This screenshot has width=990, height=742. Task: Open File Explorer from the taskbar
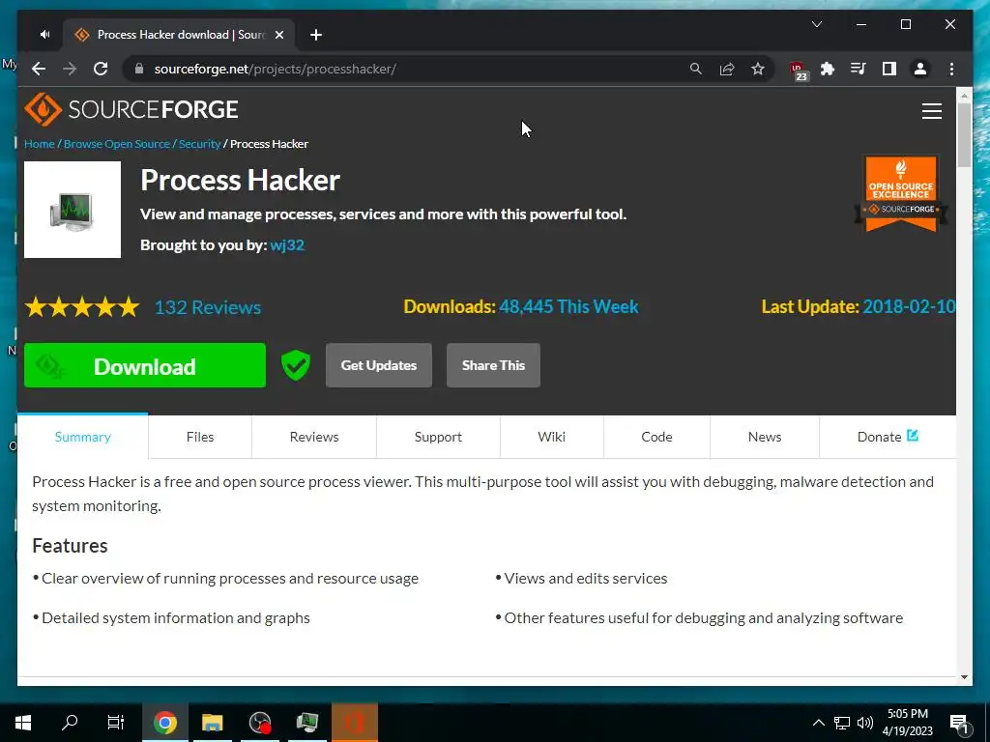coord(212,722)
